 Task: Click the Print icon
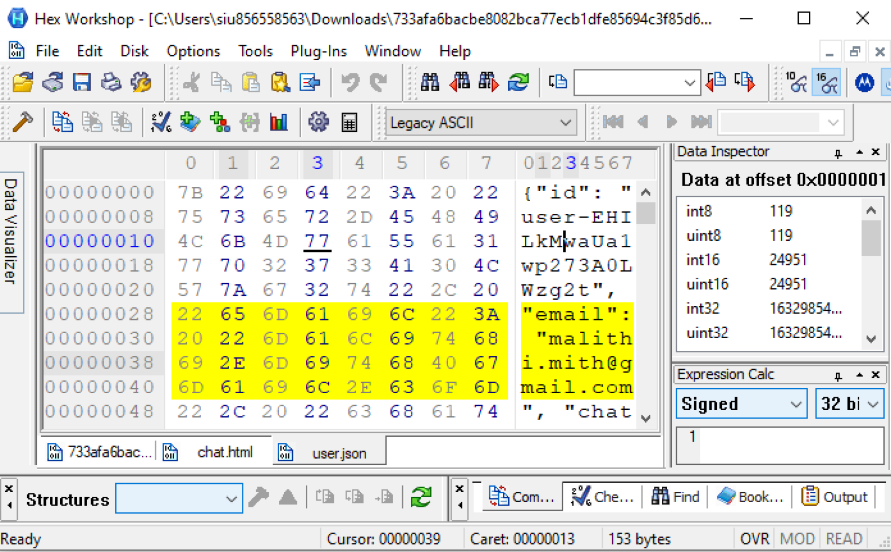(x=111, y=83)
